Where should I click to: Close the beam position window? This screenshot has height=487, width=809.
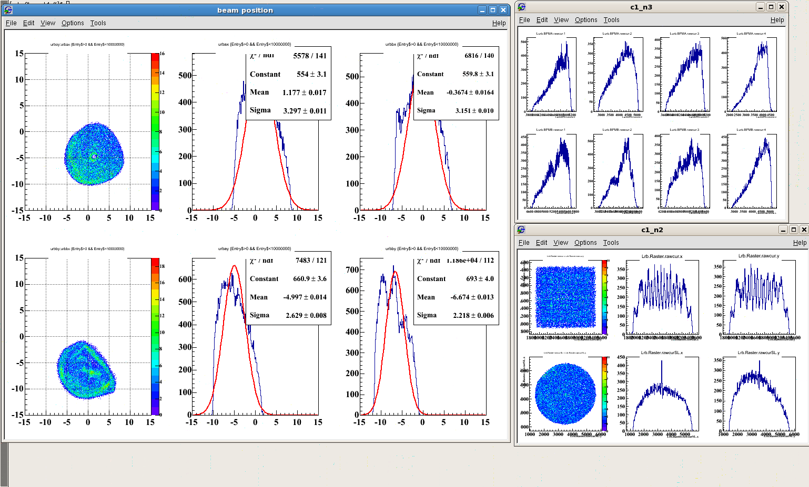click(x=503, y=10)
